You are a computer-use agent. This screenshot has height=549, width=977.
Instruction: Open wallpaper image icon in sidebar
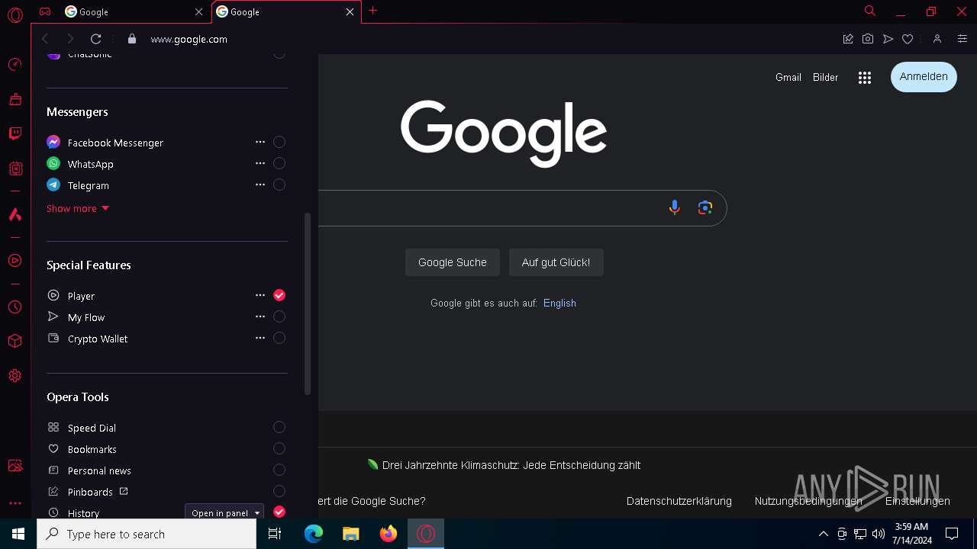click(x=15, y=465)
